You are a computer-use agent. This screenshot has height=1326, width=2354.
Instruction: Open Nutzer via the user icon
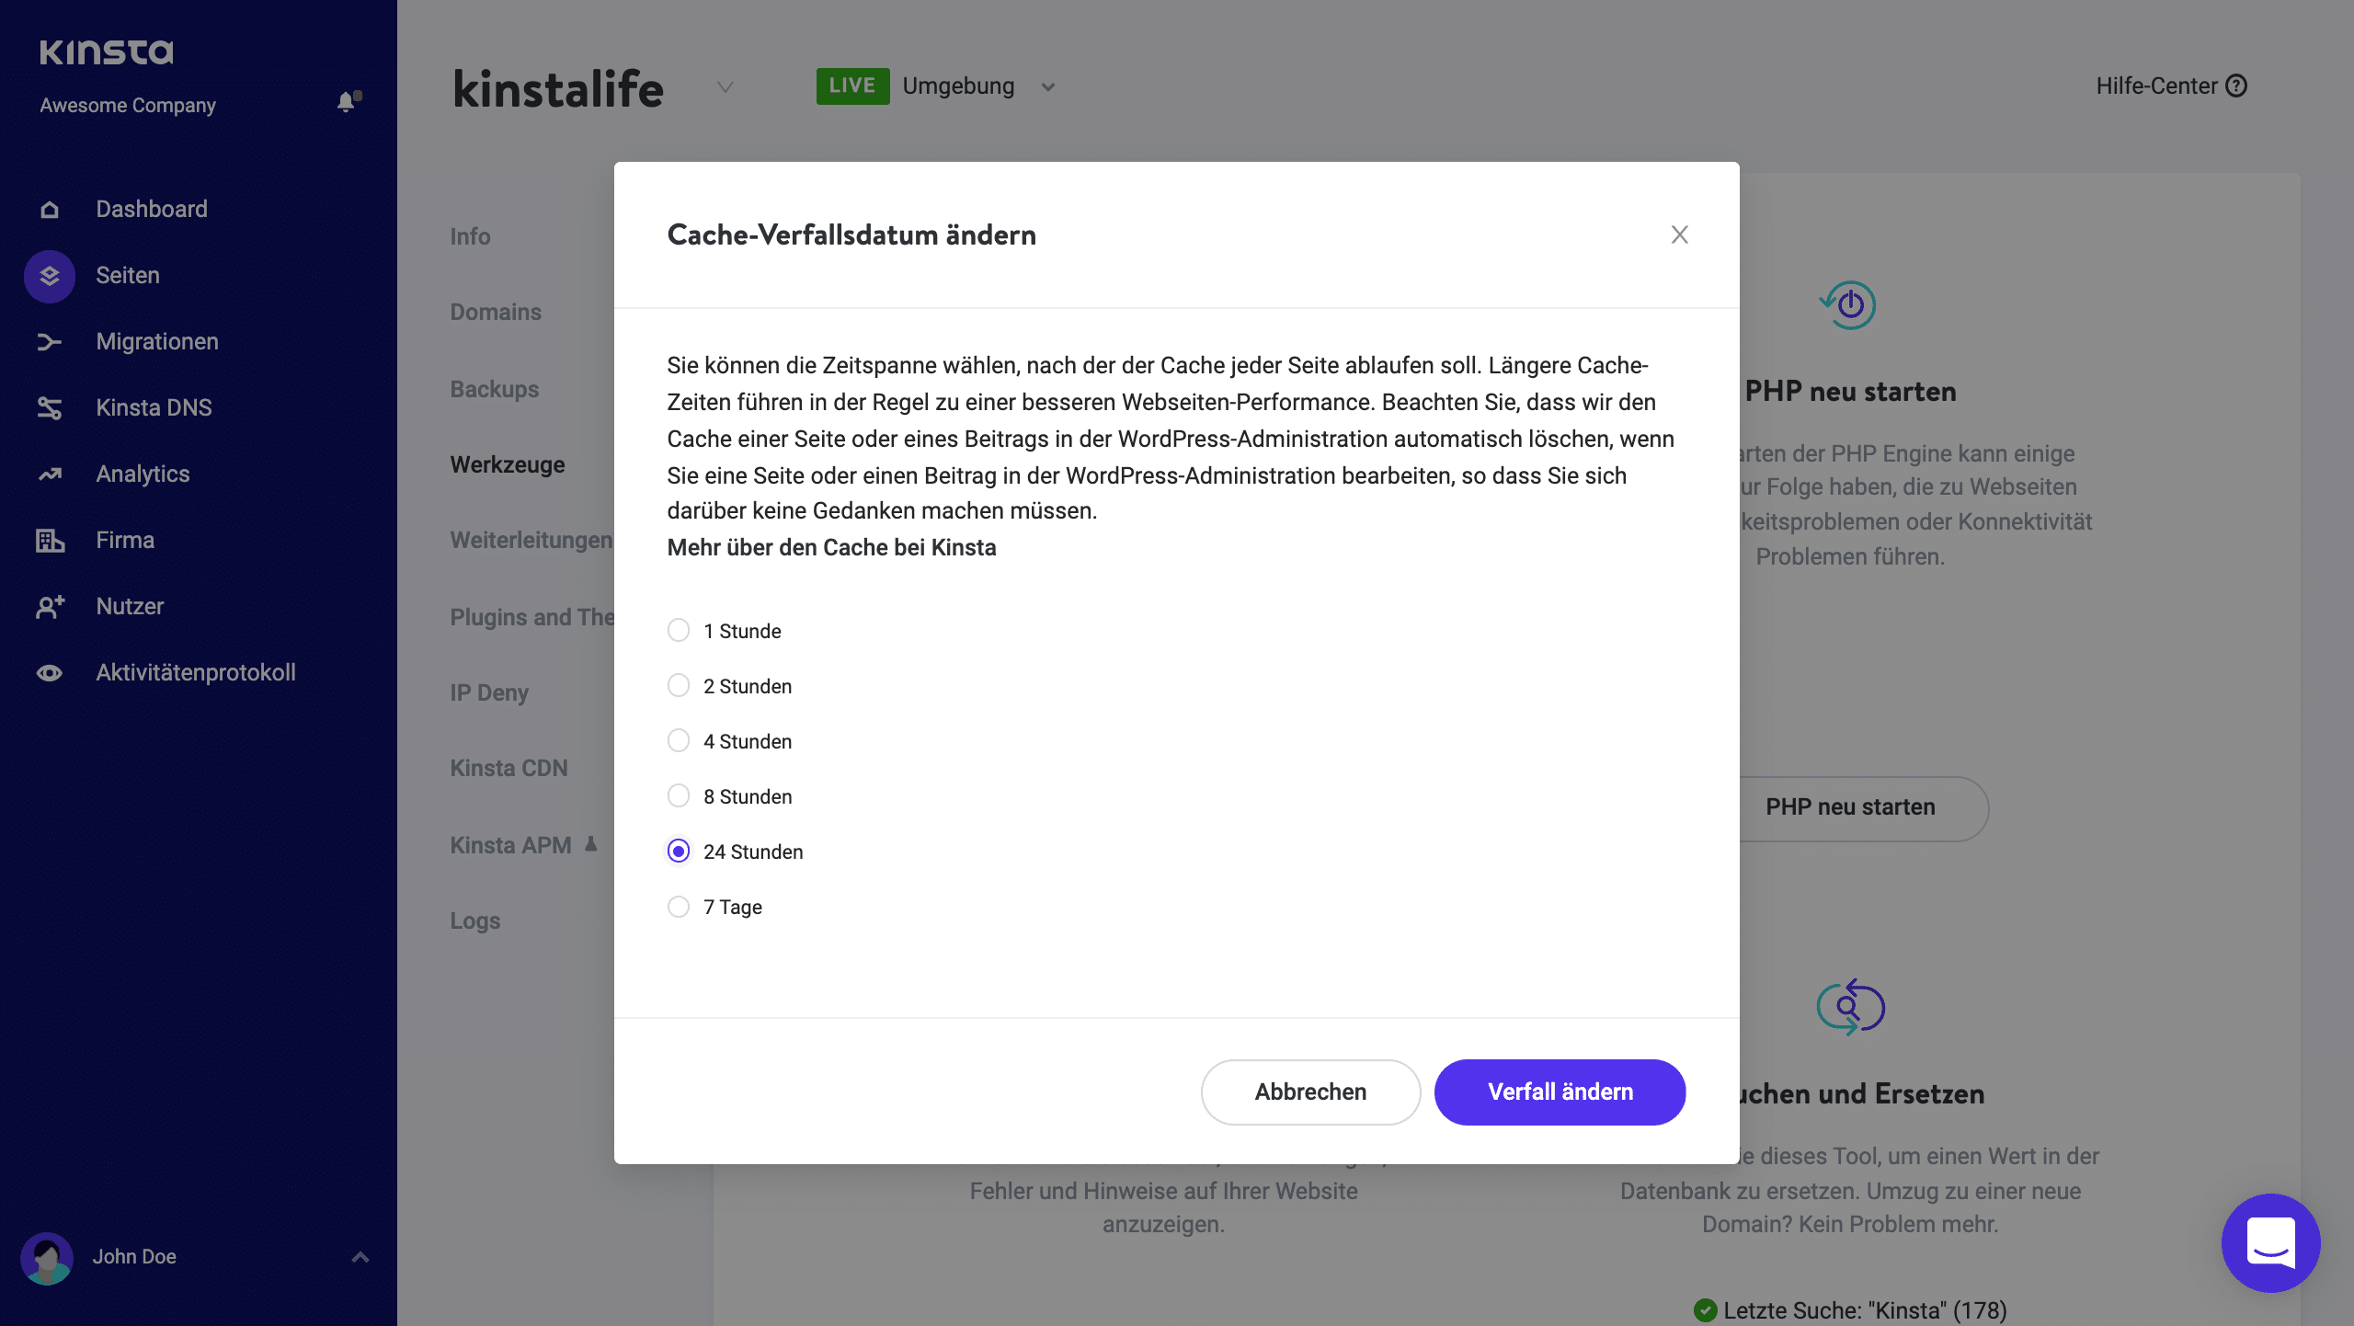pos(49,606)
